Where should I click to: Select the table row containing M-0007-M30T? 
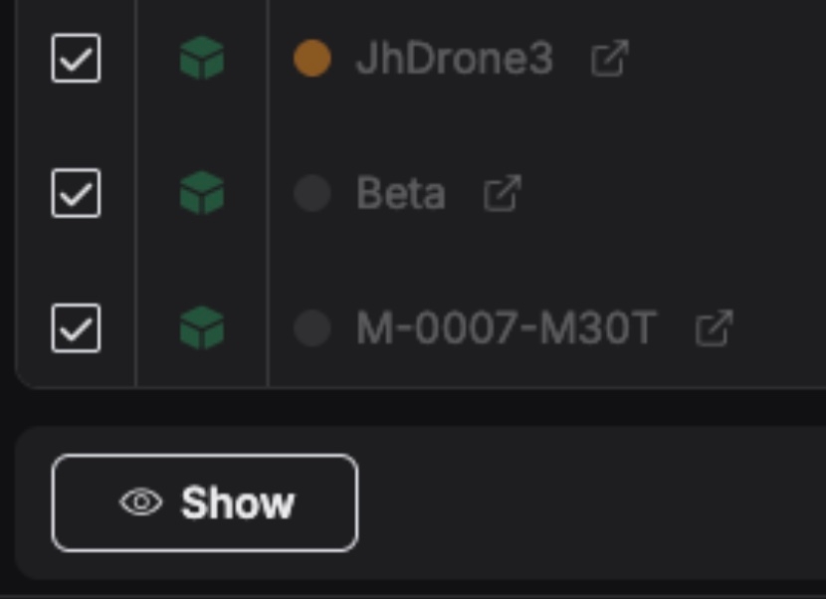(x=420, y=327)
